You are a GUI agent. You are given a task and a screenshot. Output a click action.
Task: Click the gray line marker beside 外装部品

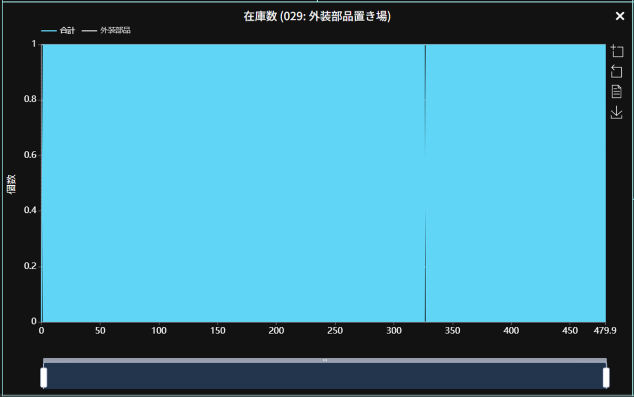point(89,31)
